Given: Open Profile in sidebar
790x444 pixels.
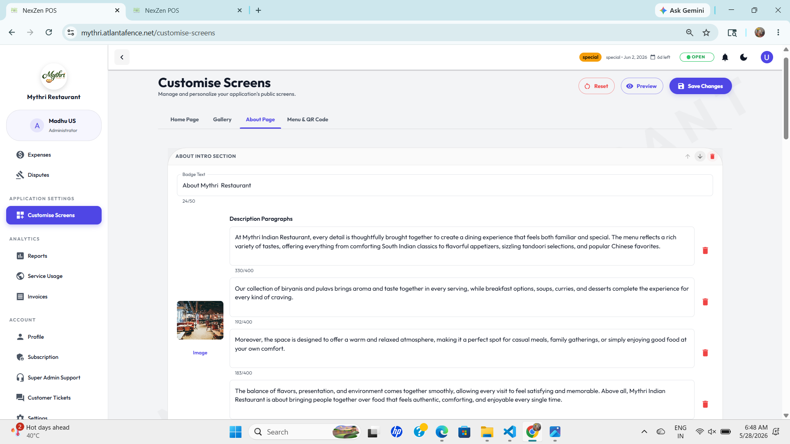Looking at the screenshot, I should coord(53,337).
